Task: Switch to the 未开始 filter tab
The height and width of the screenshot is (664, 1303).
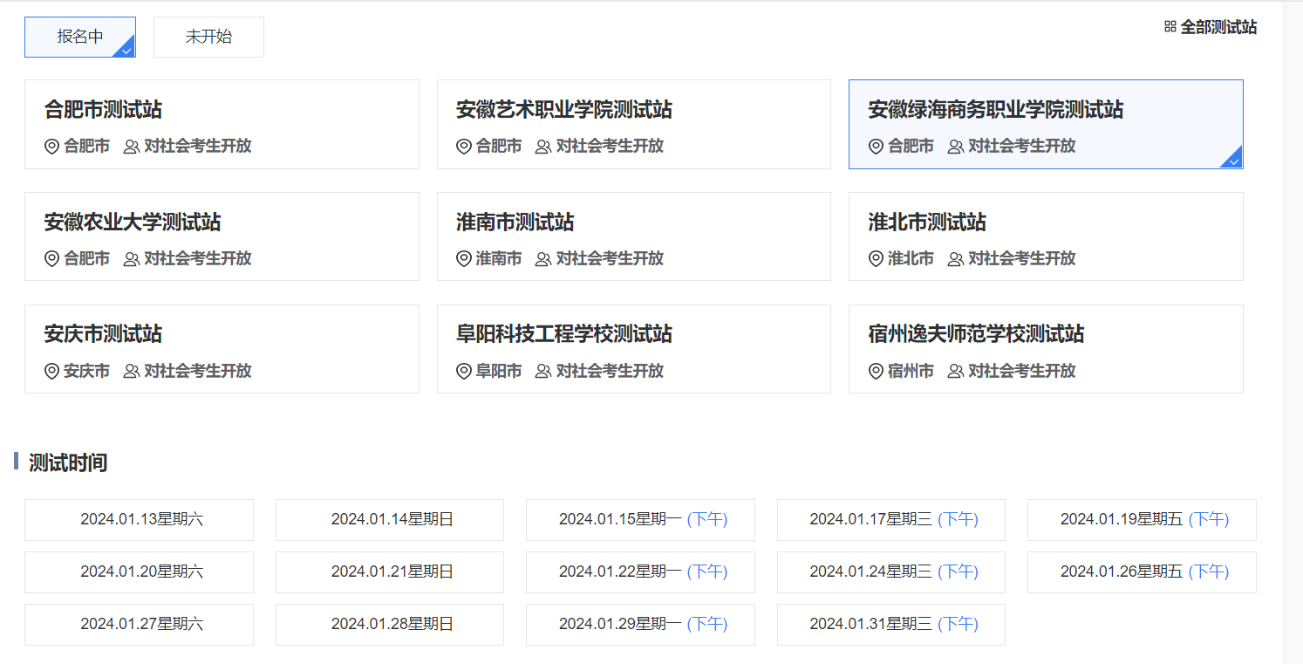Action: pos(208,38)
